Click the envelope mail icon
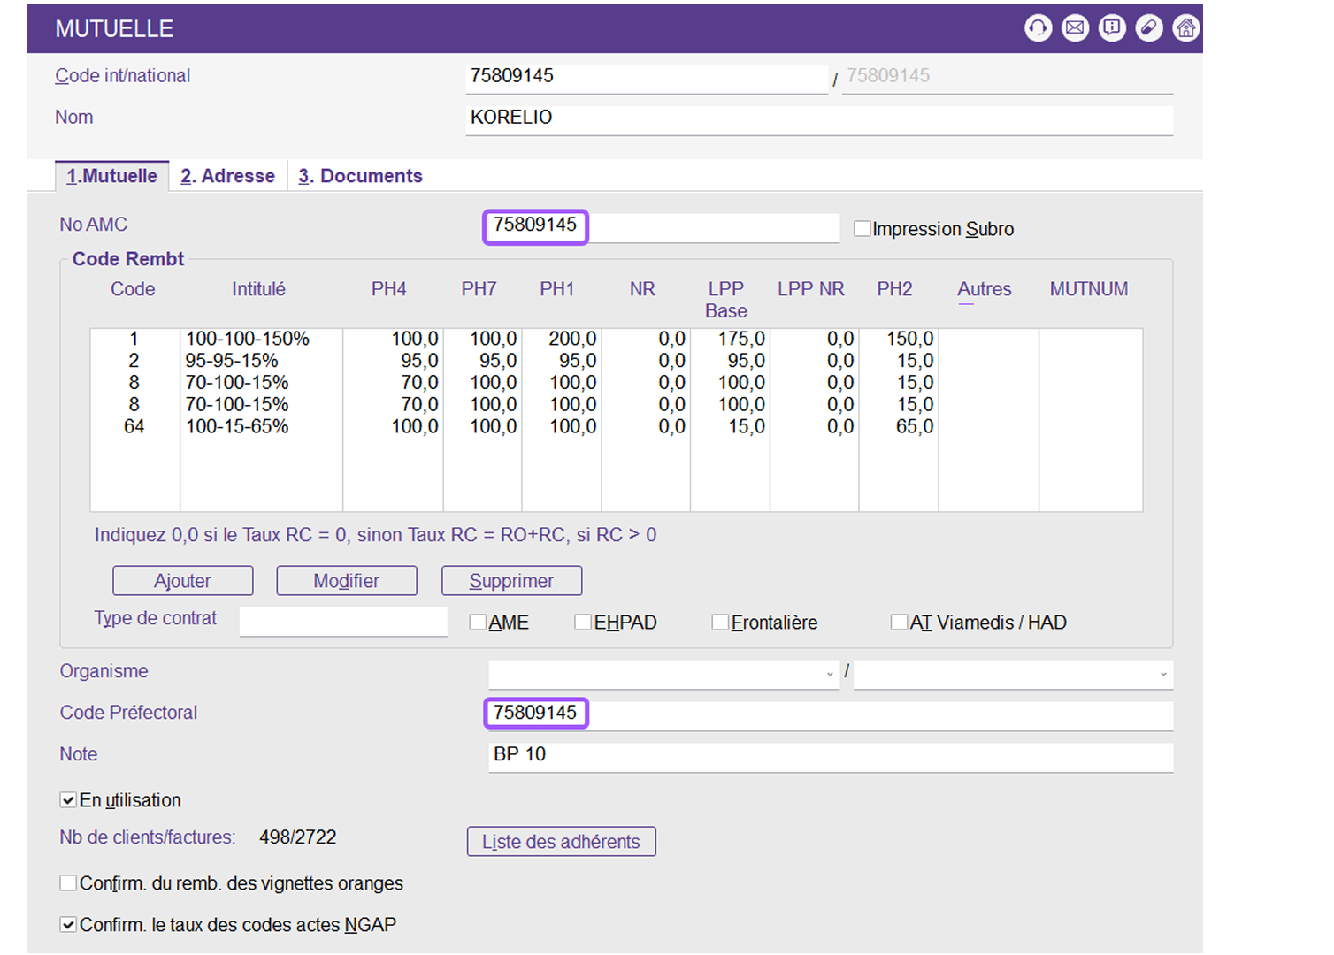Image resolution: width=1334 pixels, height=955 pixels. pyautogui.click(x=1075, y=28)
